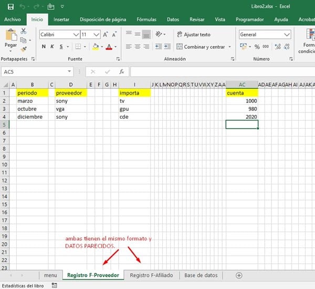Add a new sheet with plus icon
The width and height of the screenshot is (315, 289).
tap(239, 275)
